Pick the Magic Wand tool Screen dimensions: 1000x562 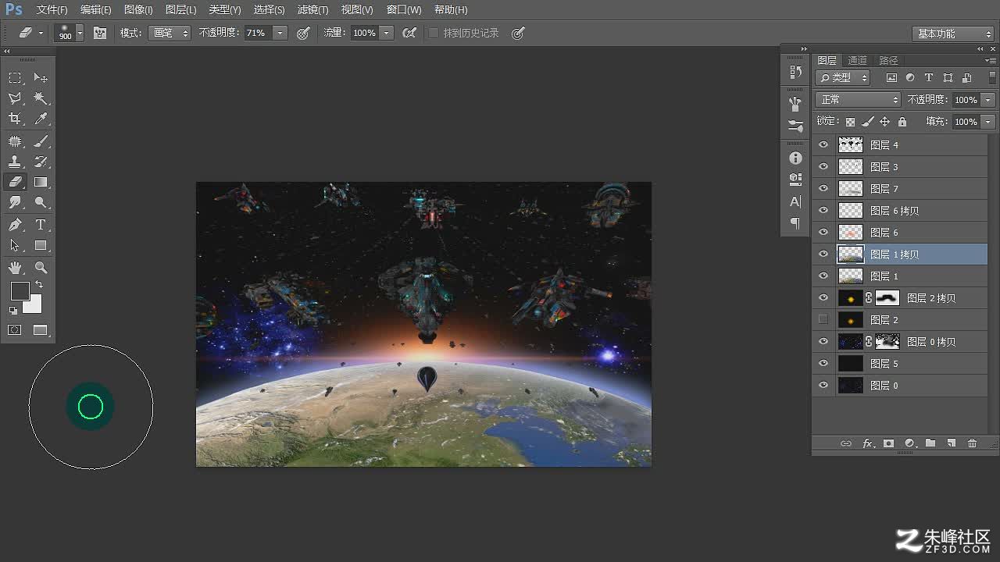point(41,98)
